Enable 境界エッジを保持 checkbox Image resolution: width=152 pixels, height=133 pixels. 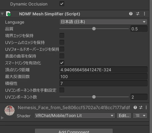pyautogui.click(x=62, y=35)
